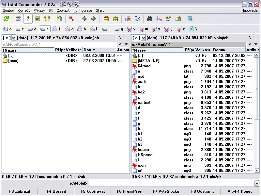Go forward with the right arrow icon

(x=93, y=19)
